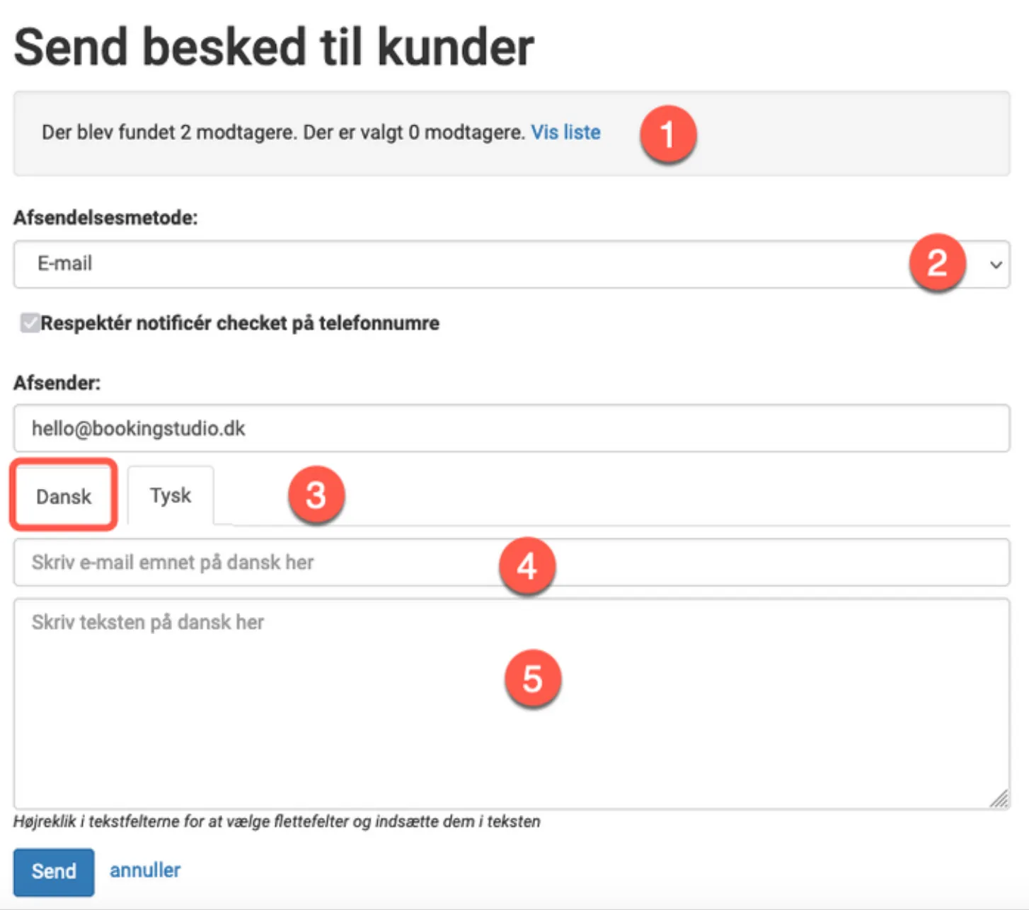The height and width of the screenshot is (910, 1029).
Task: Focus the Afsender email input field
Action: (x=511, y=428)
